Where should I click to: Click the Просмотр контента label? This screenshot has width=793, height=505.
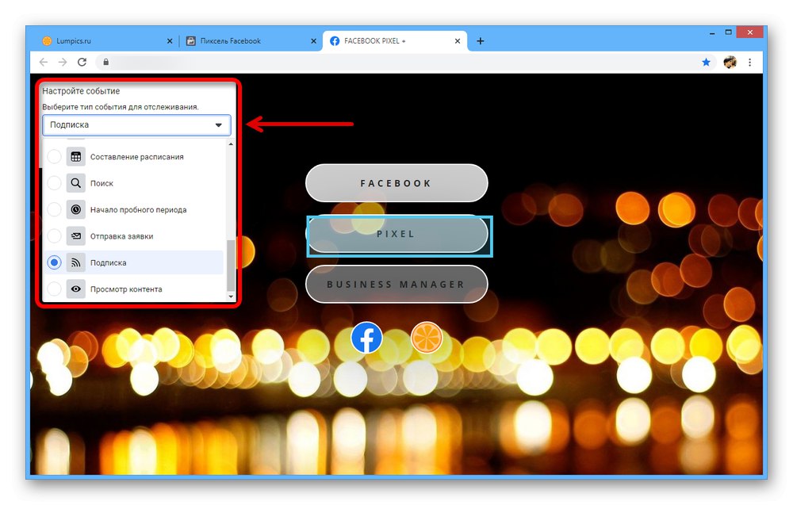[x=126, y=289]
